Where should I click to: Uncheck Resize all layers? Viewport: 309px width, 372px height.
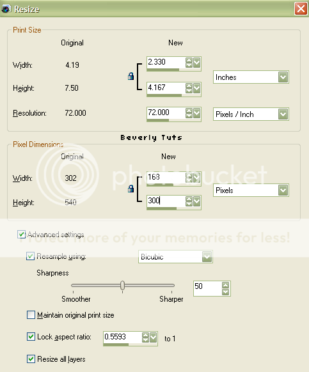click(31, 359)
